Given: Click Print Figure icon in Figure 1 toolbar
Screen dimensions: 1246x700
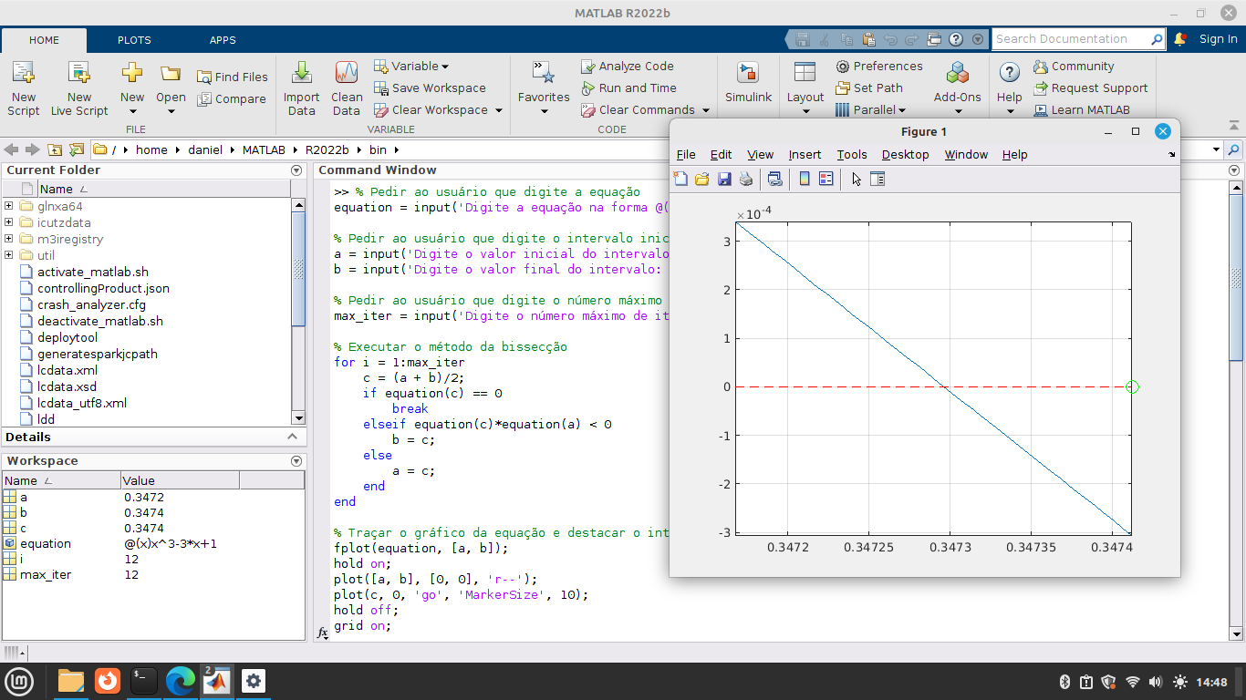Looking at the screenshot, I should pyautogui.click(x=746, y=179).
